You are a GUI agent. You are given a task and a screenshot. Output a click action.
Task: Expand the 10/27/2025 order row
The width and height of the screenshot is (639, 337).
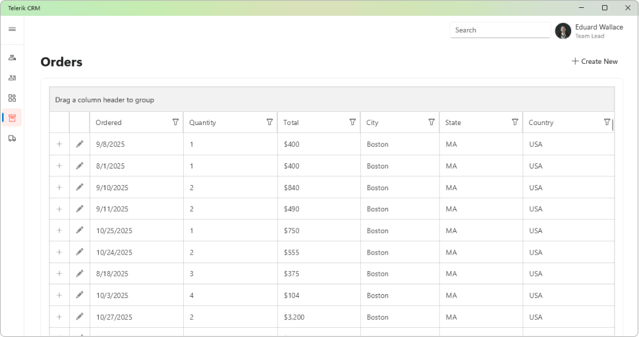click(59, 317)
